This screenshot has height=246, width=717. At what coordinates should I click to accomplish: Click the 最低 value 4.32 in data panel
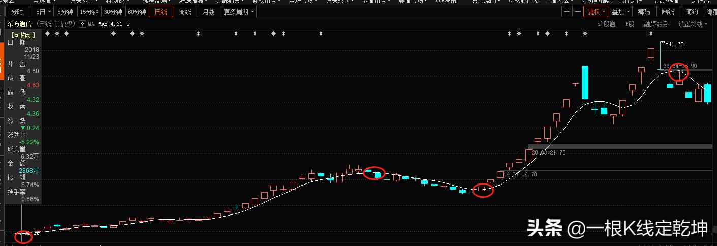33,100
